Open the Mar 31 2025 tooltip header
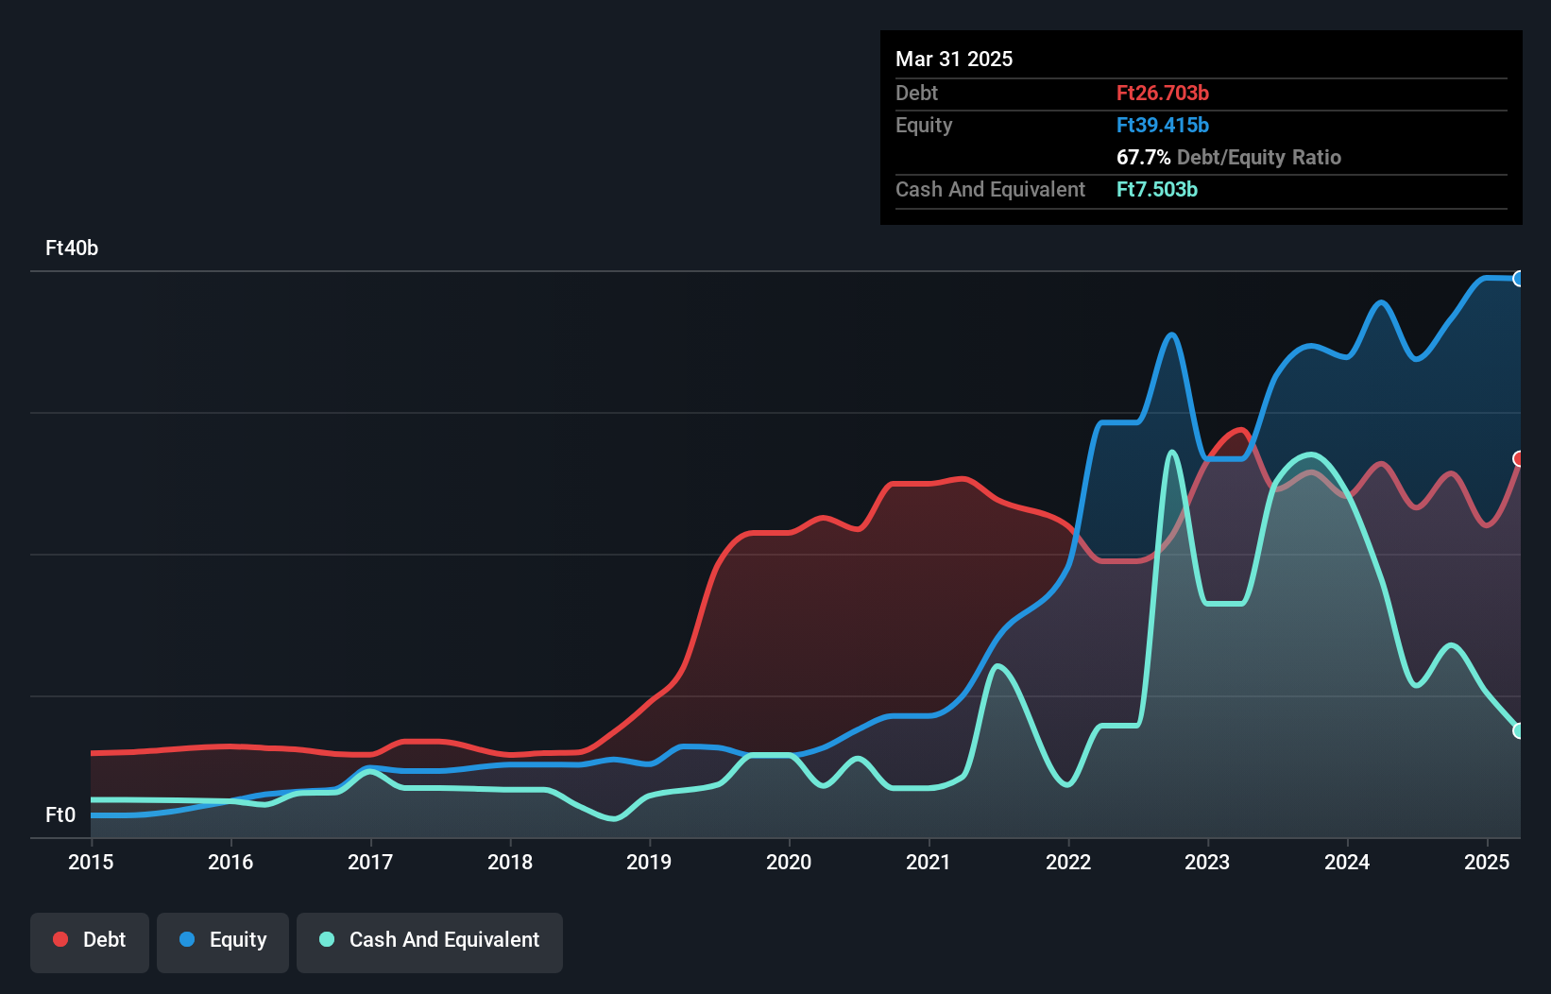The image size is (1551, 994). point(954,59)
